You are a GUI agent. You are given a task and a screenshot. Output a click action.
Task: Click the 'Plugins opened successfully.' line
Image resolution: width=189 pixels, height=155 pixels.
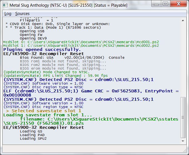click(42, 50)
